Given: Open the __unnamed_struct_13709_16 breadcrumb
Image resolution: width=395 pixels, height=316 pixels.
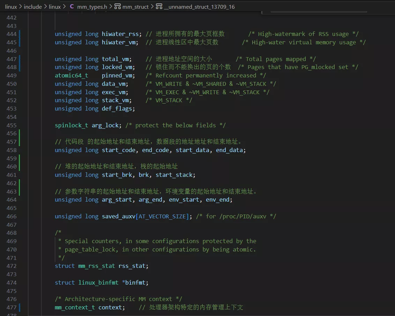Looking at the screenshot, I should coord(201,7).
